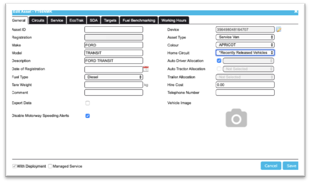The height and width of the screenshot is (183, 310).
Task: Expand the Colour APRICOT dropdown
Action: coord(245,45)
